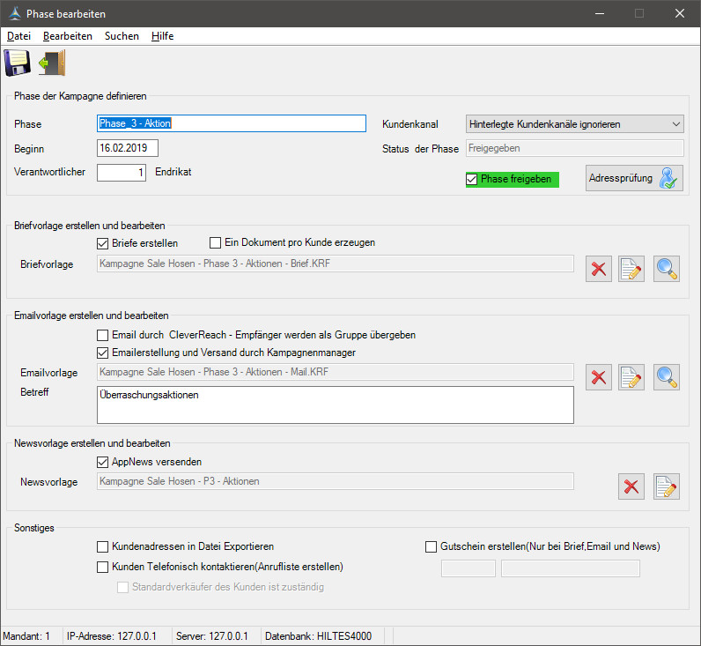Toggle the Briefe erstellen checkbox
The height and width of the screenshot is (646, 701).
point(102,243)
